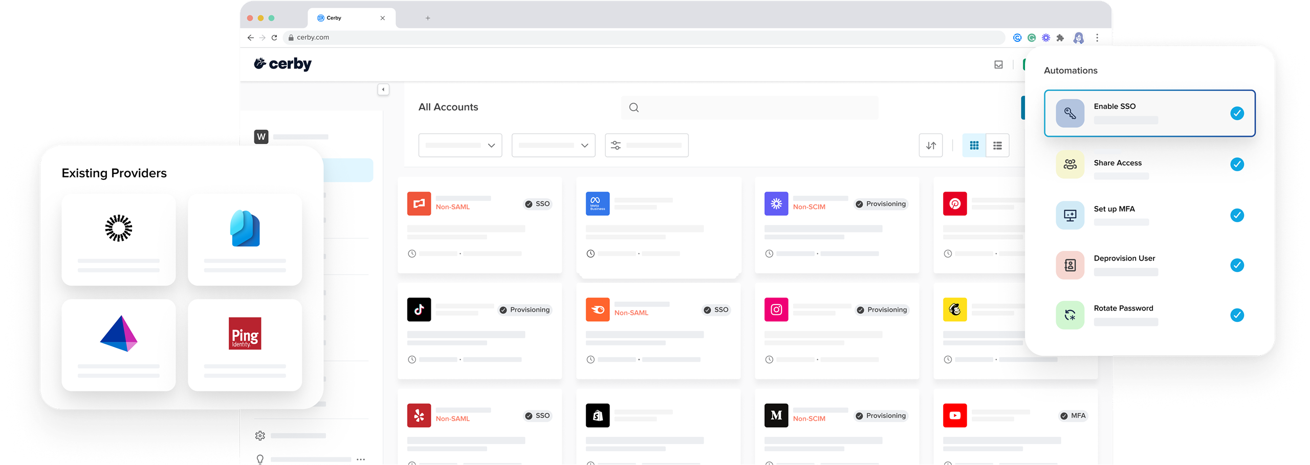Open the filters slider icon button
The image size is (1310, 465).
click(646, 146)
